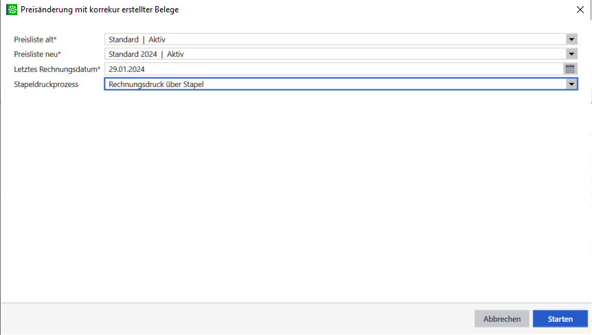592x335 pixels.
Task: Click the 'Stapeldruckprozess' label
Action: (46, 84)
